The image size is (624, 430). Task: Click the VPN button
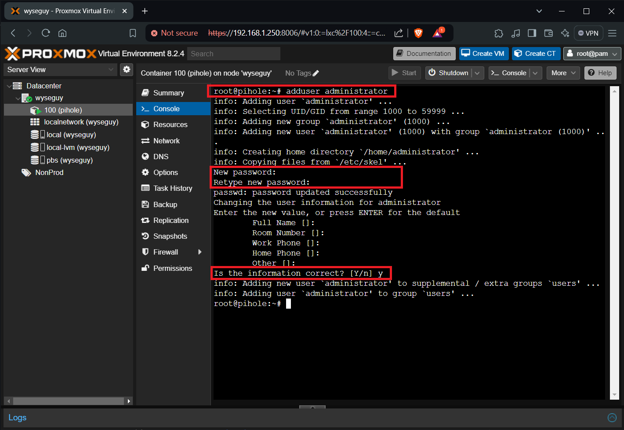click(x=588, y=33)
